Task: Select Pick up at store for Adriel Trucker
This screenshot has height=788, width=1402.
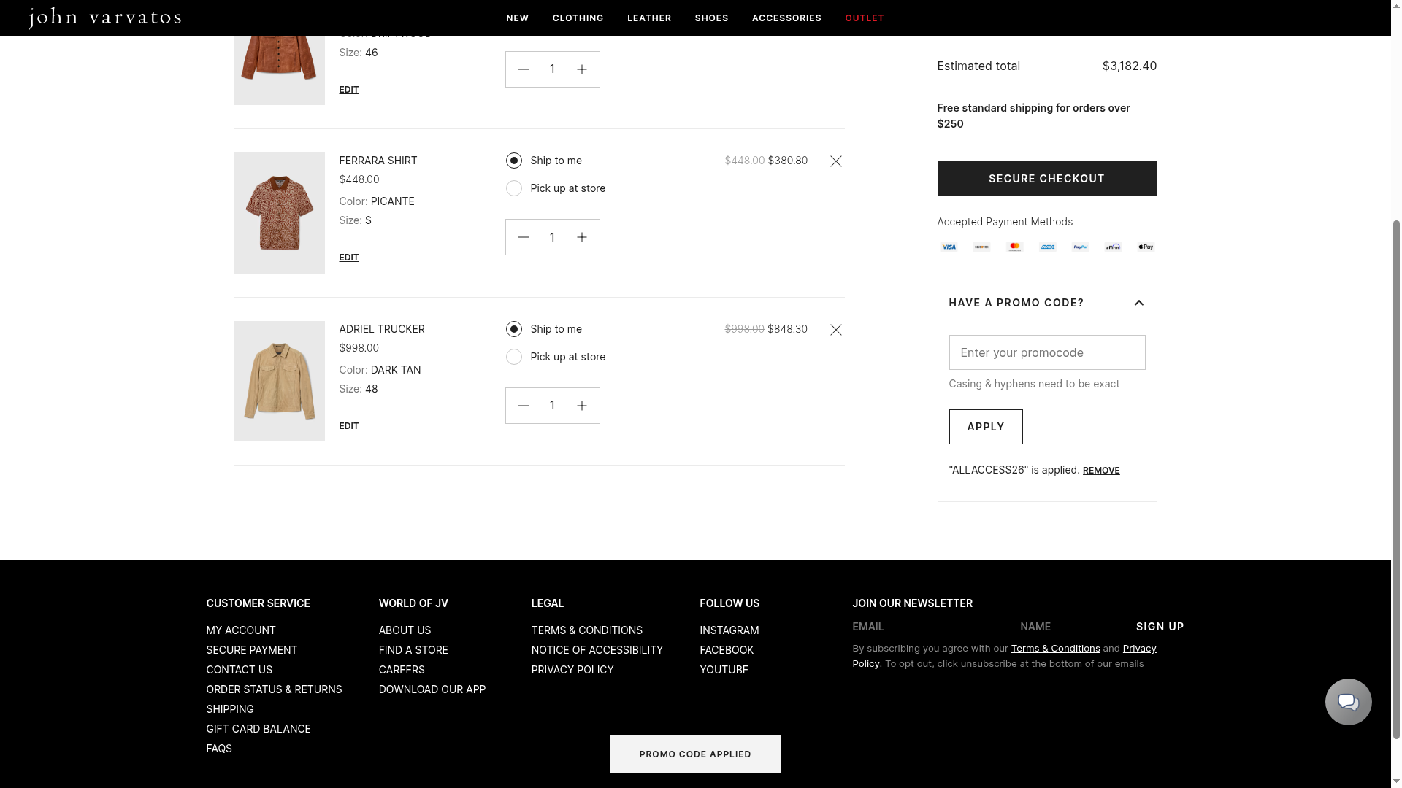Action: click(x=514, y=357)
